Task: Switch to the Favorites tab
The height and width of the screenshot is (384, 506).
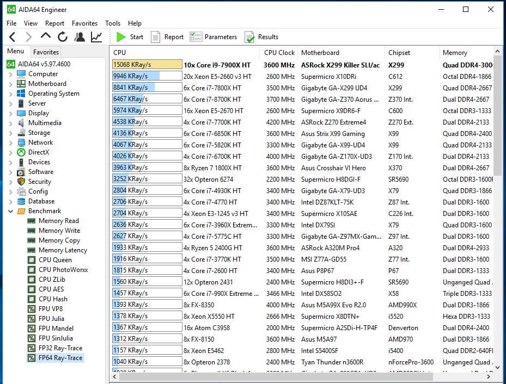Action: [46, 52]
